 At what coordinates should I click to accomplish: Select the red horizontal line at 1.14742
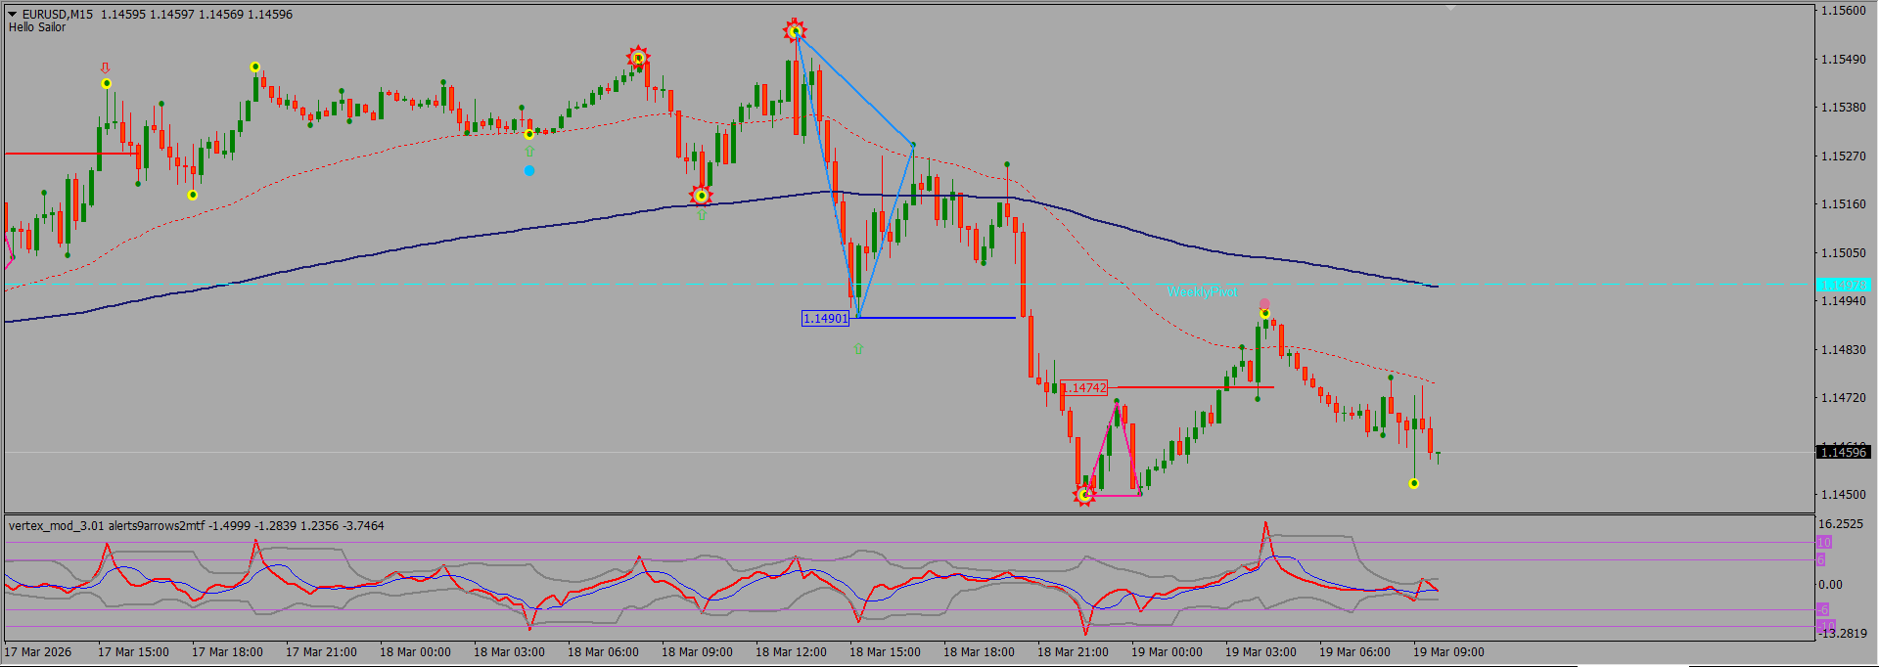coord(1196,387)
